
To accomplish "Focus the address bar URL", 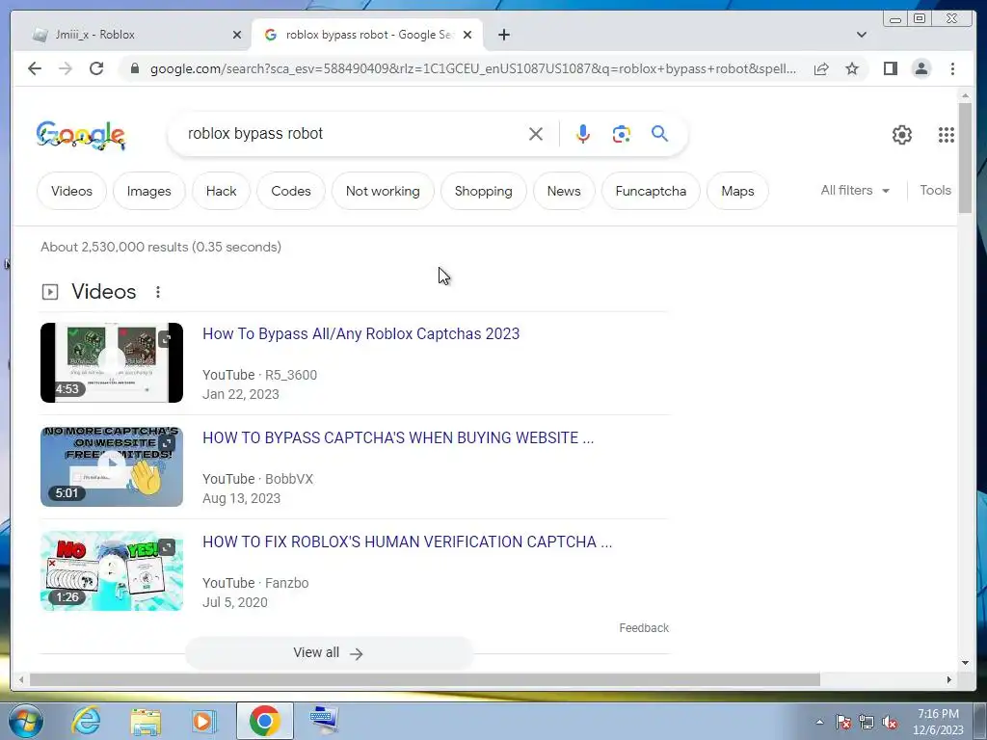I will tap(473, 68).
